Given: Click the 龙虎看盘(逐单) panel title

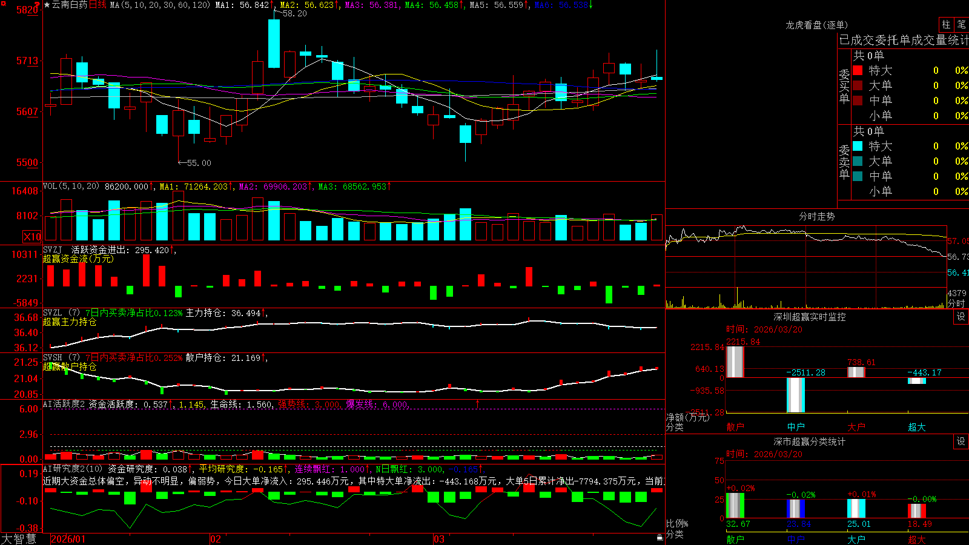Looking at the screenshot, I should [x=816, y=25].
